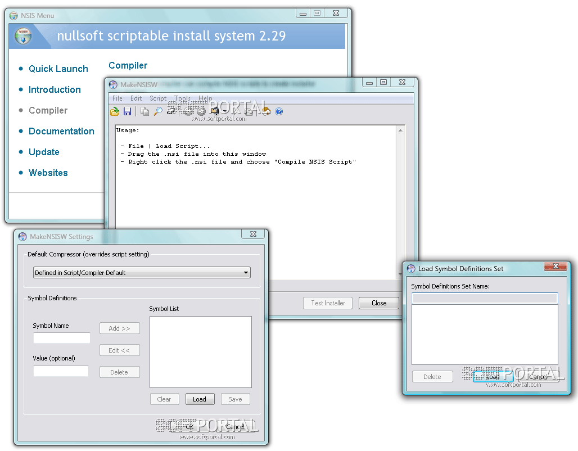Click Cancel in the Load Symbol Definitions Set dialog
Screen dimensions: 578x451
(539, 377)
